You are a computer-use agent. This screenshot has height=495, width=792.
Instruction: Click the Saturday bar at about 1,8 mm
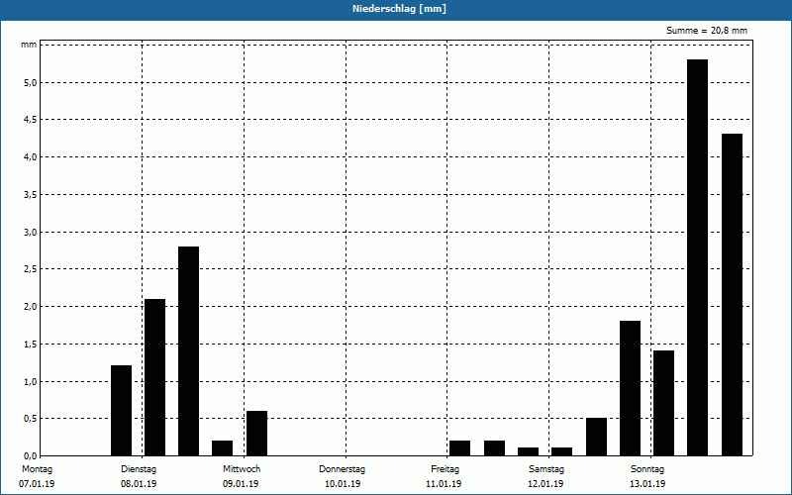click(630, 388)
